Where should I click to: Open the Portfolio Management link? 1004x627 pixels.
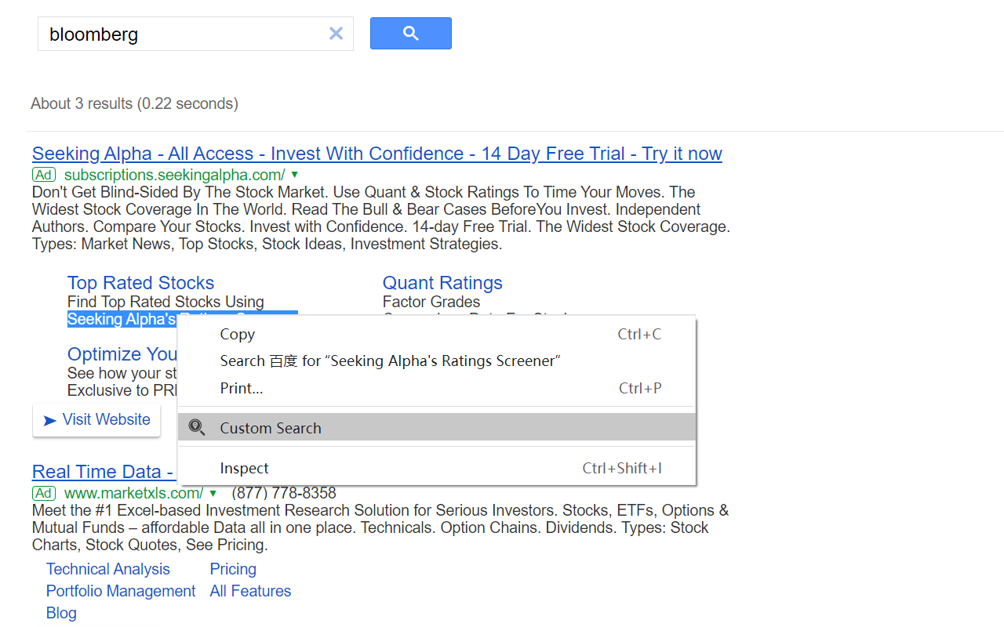point(121,591)
